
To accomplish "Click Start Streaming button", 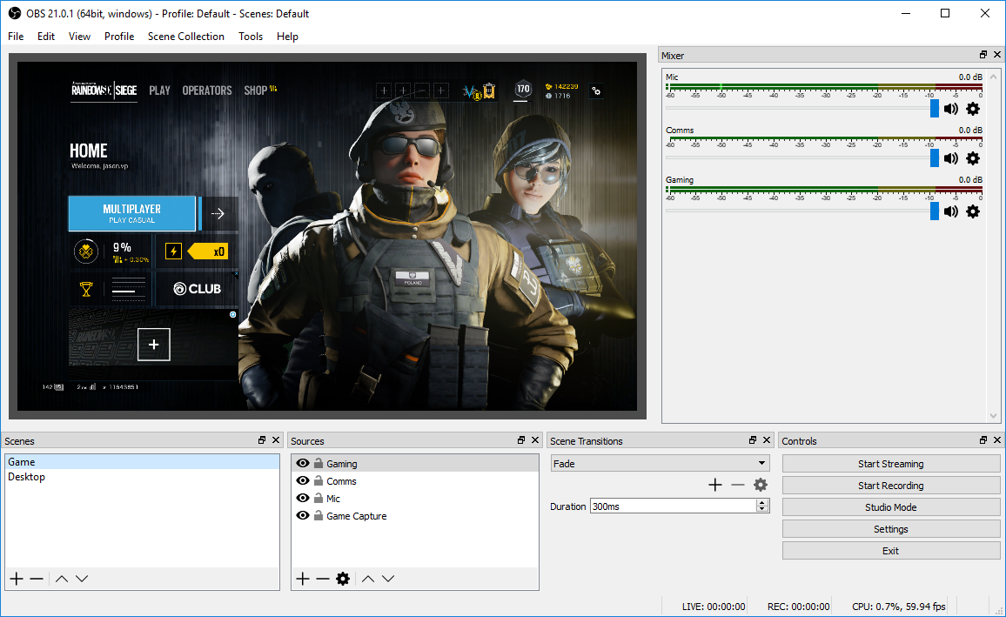I will coord(890,464).
